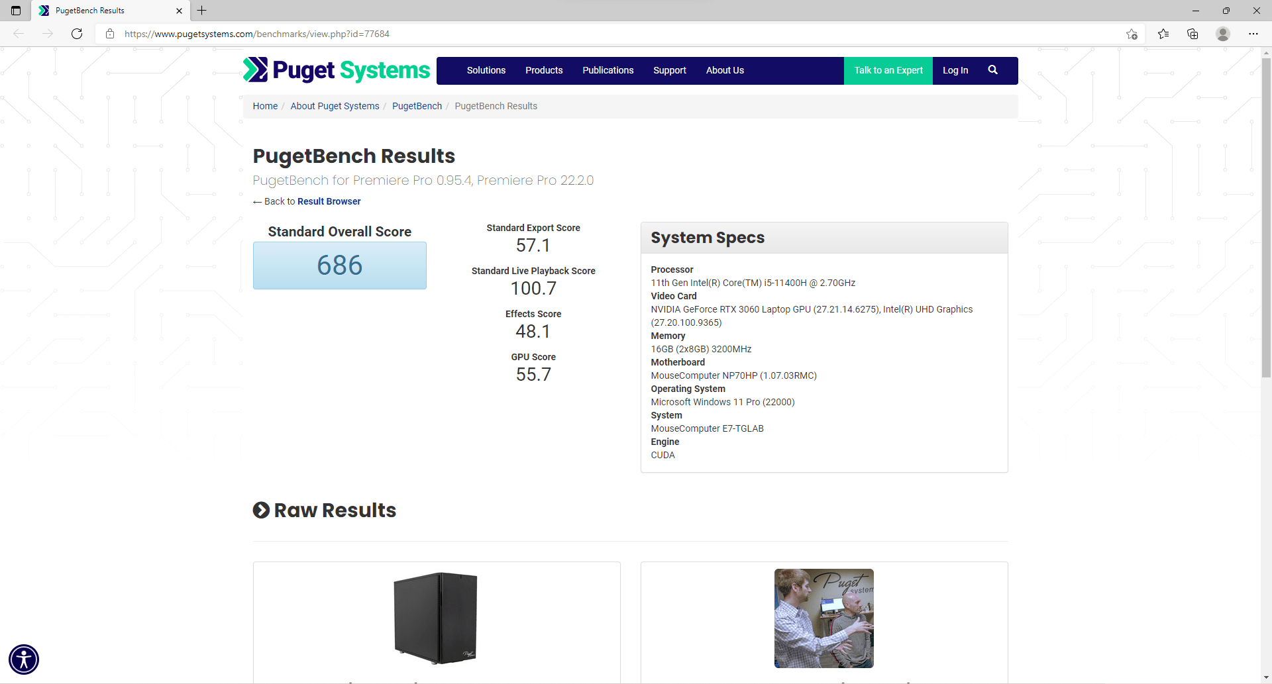
Task: Go to Home breadcrumb link
Action: click(x=265, y=106)
